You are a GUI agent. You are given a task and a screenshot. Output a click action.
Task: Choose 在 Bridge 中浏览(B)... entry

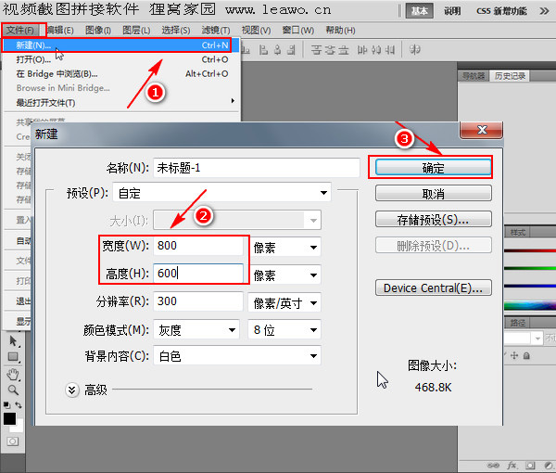121,74
